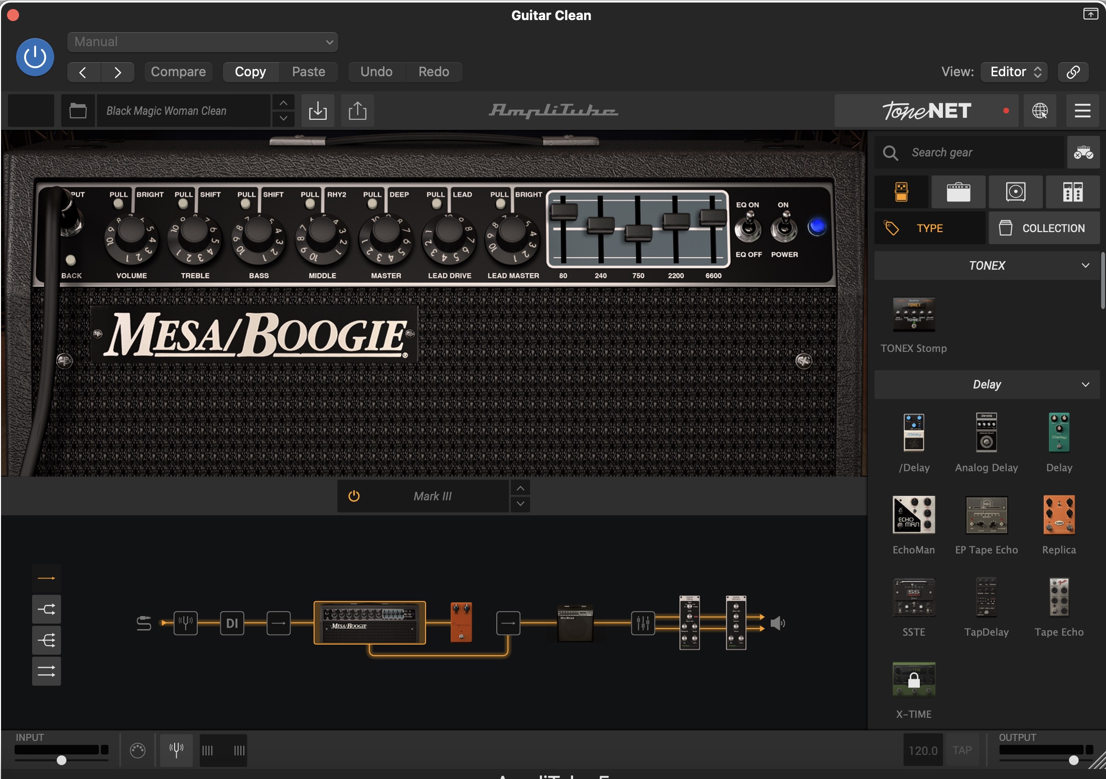Go to next preset with right arrow
Viewport: 1106px width, 779px height.
pyautogui.click(x=117, y=72)
